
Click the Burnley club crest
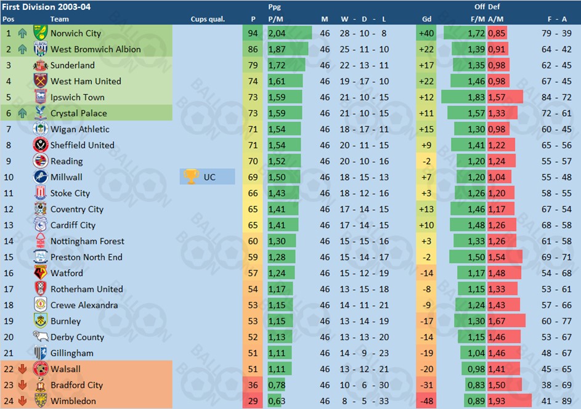tap(41, 321)
